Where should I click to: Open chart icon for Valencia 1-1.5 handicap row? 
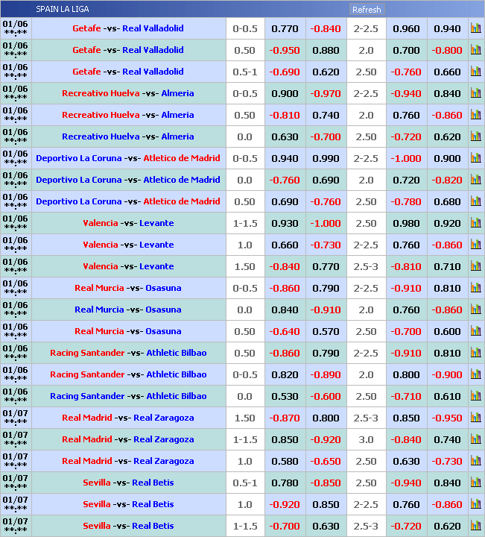tap(475, 224)
